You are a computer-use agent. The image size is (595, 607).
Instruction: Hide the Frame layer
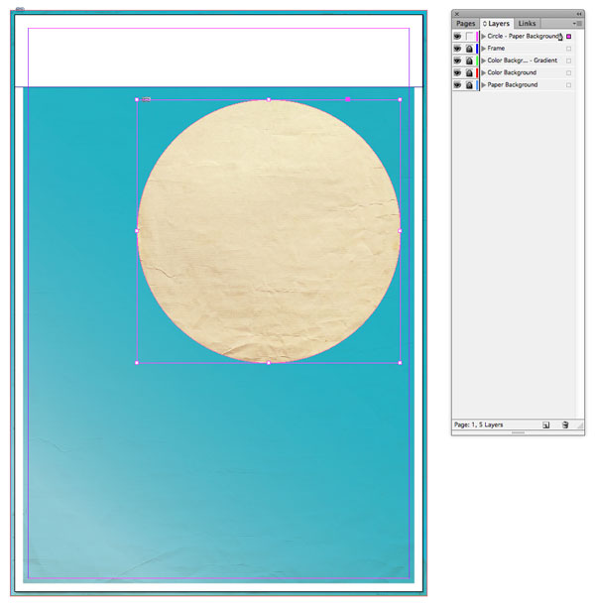[x=457, y=49]
